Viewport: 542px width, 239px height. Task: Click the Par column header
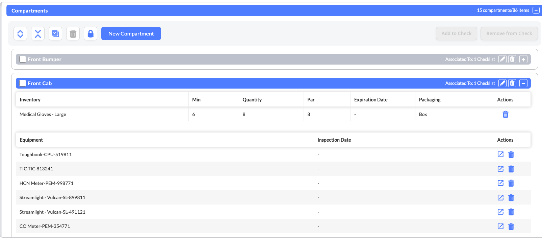pyautogui.click(x=311, y=100)
